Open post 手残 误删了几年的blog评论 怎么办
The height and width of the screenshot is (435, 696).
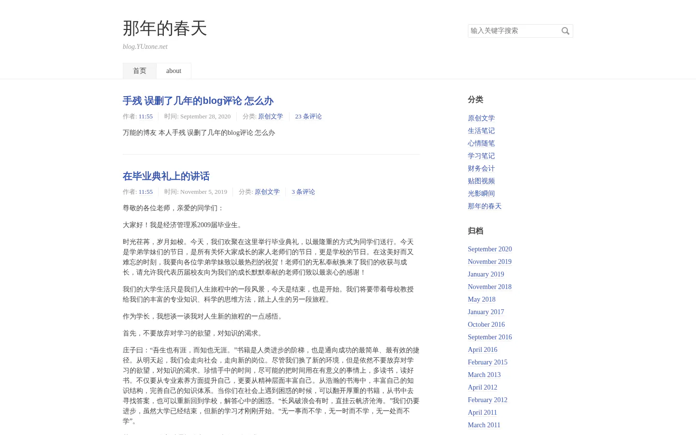(198, 101)
